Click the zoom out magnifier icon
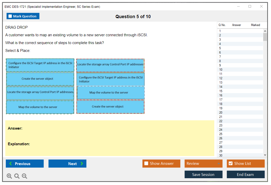The width and height of the screenshot is (271, 185). pos(24,176)
